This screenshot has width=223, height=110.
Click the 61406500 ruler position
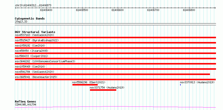[x=82, y=10]
